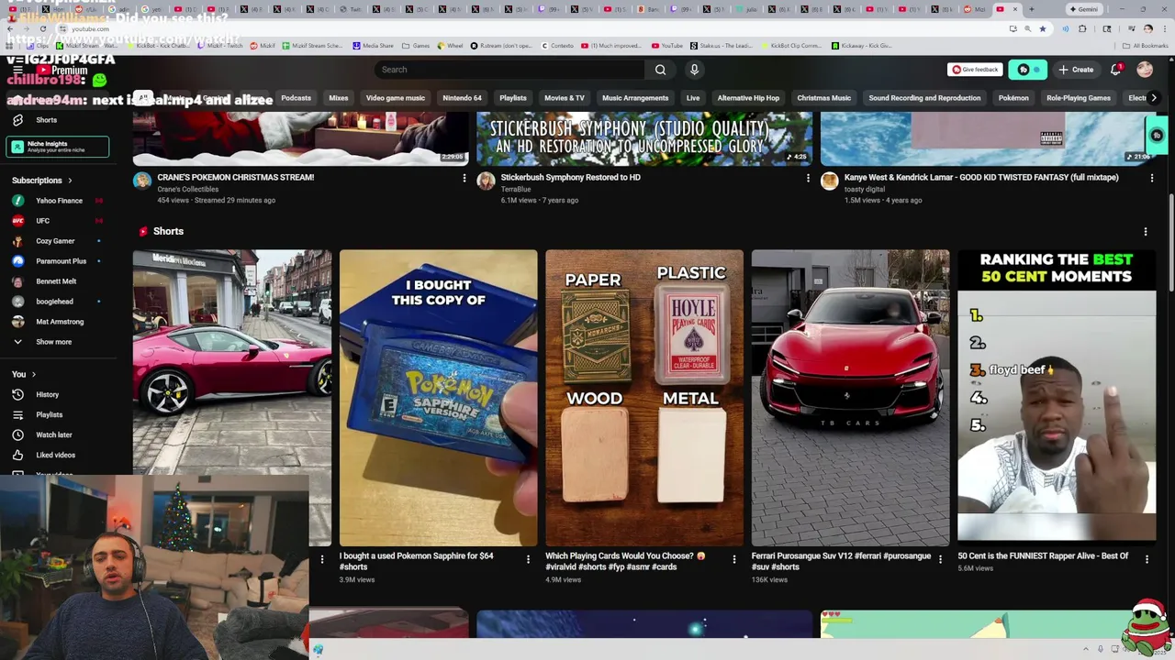1175x660 pixels.
Task: Click the search magnifier icon
Action: pyautogui.click(x=660, y=70)
